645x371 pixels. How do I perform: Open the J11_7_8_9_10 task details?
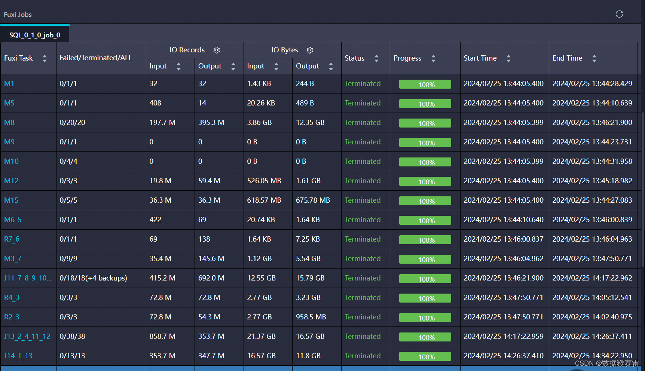[x=28, y=278]
